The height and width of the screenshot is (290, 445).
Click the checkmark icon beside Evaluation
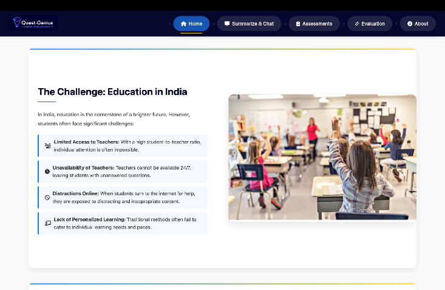357,24
